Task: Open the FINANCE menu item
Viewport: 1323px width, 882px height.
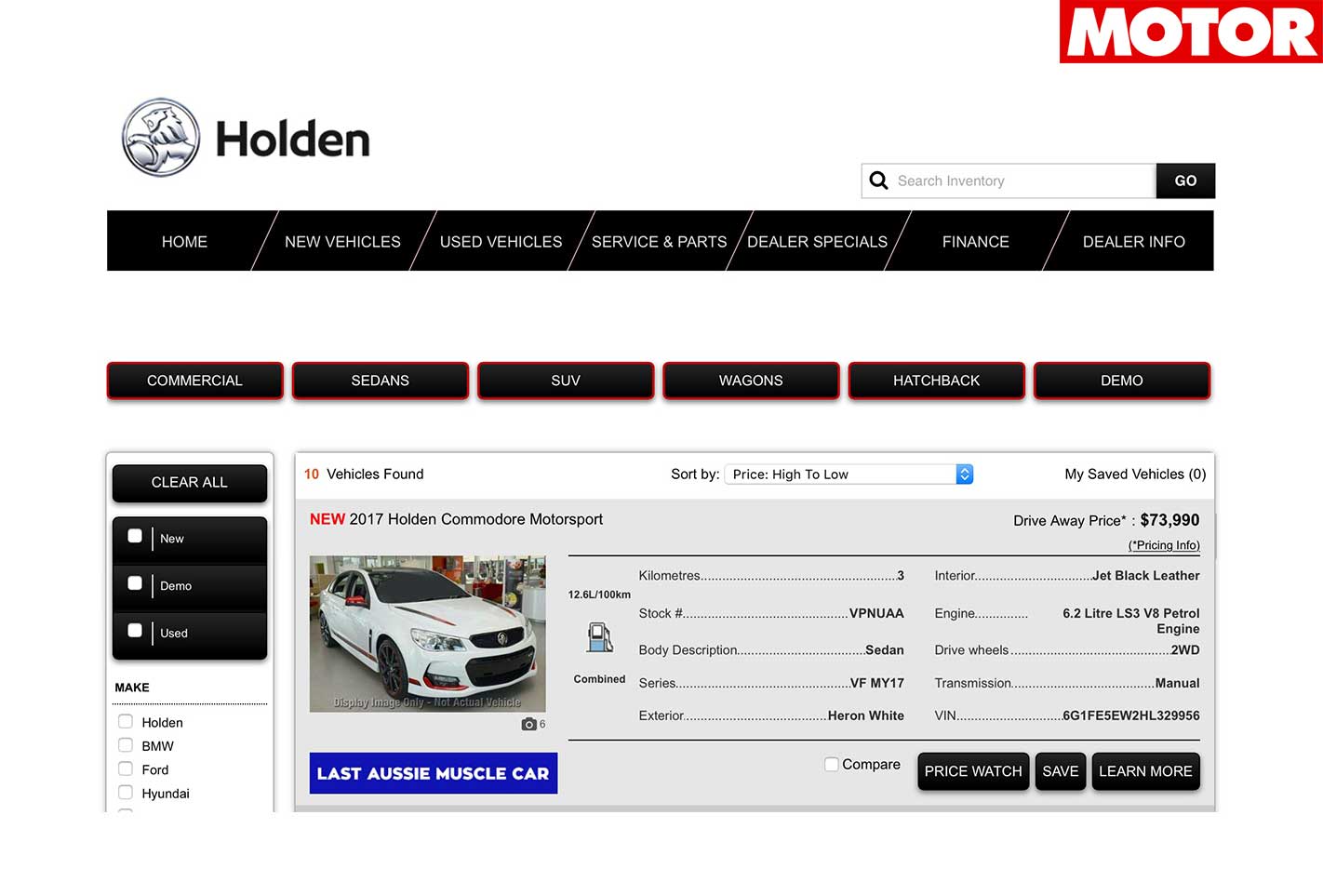Action: click(975, 242)
